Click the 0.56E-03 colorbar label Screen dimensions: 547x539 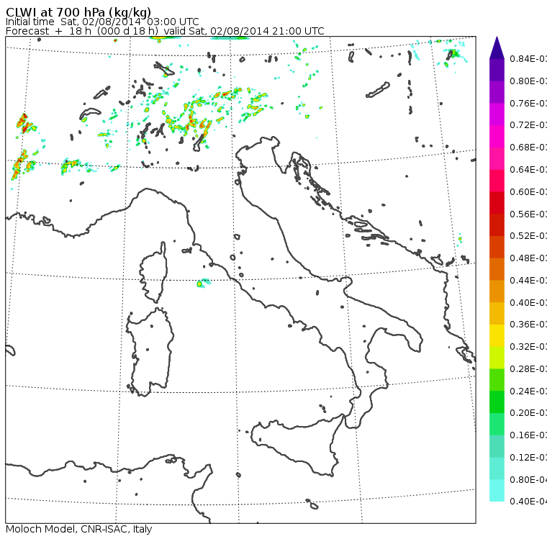click(528, 214)
